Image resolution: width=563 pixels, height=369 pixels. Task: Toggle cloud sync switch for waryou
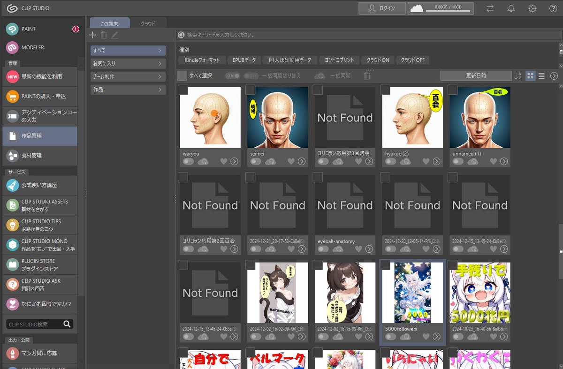click(x=189, y=161)
